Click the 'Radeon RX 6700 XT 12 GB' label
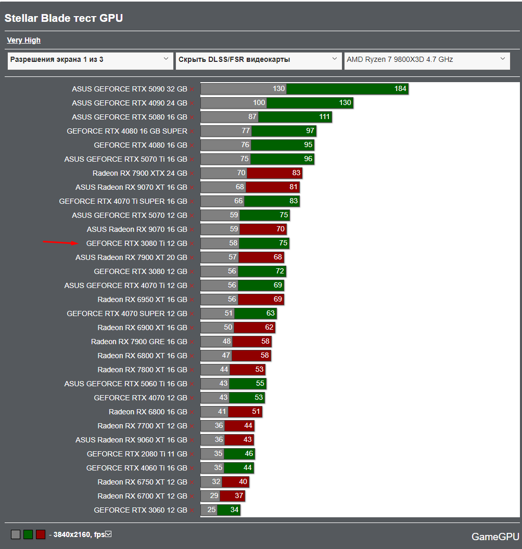522x549 pixels. (x=142, y=496)
